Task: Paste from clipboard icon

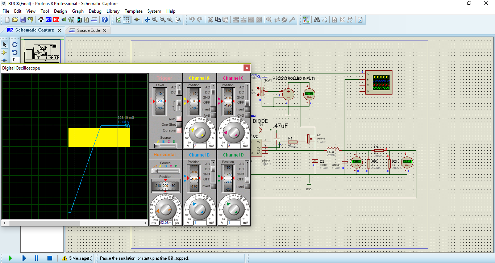Action: [x=225, y=20]
